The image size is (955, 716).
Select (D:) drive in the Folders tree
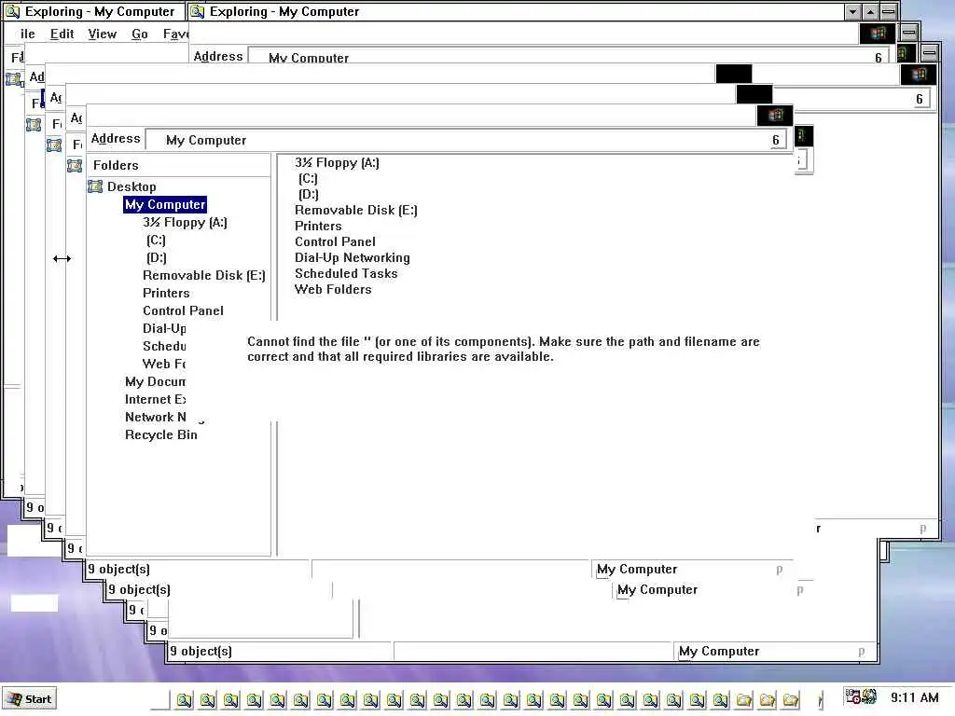(156, 257)
